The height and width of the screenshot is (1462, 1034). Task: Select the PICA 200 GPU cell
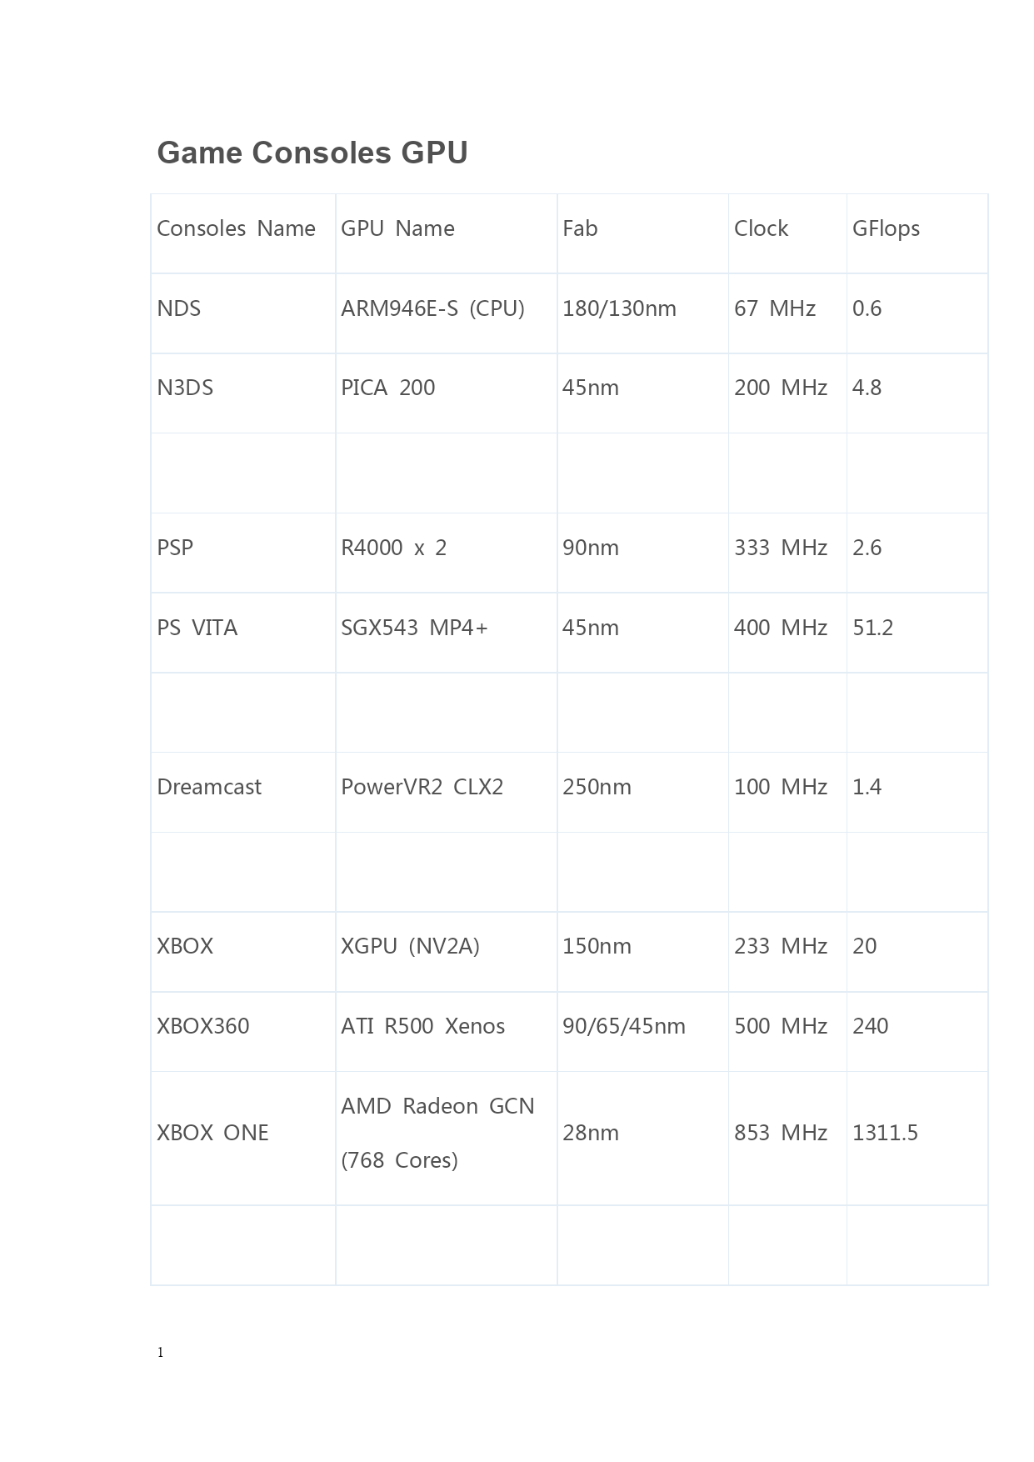tap(447, 393)
